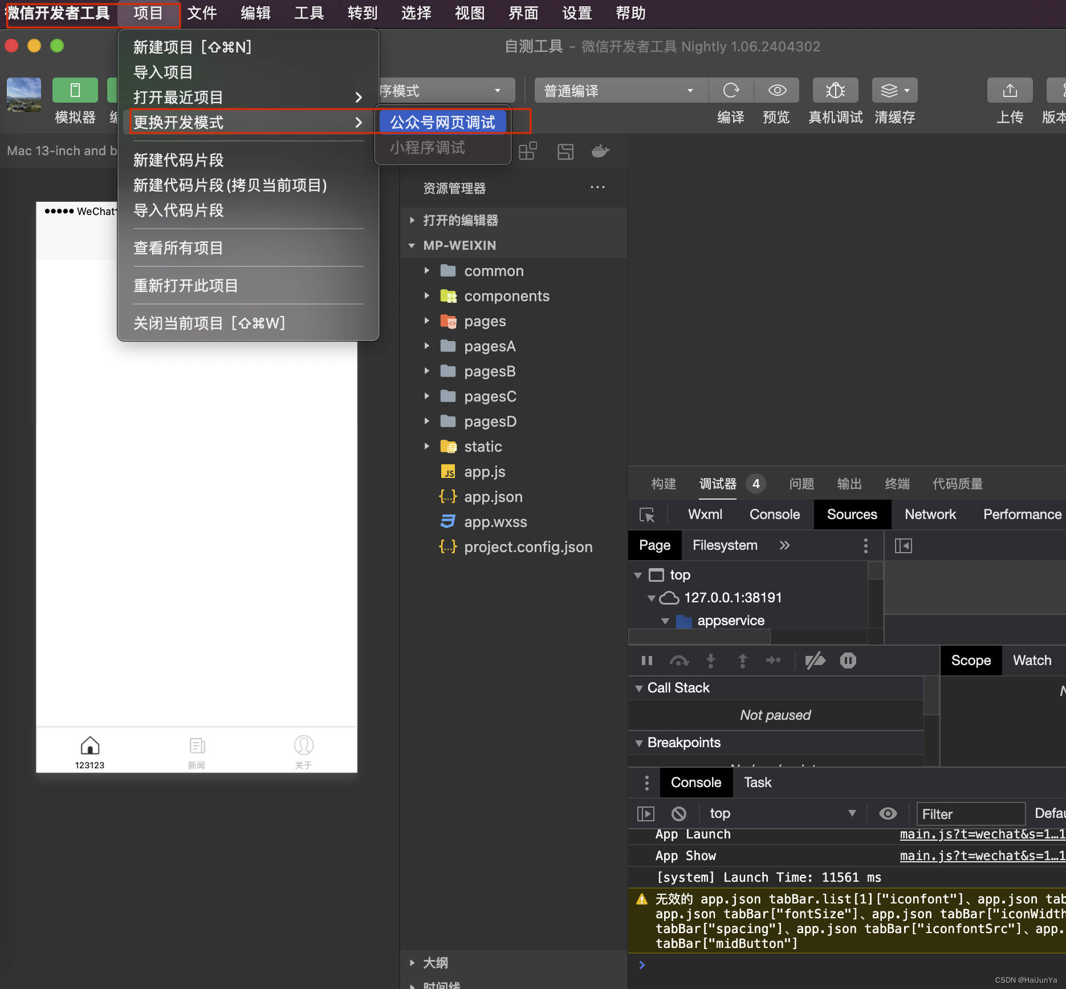The height and width of the screenshot is (989, 1066).
Task: Click the create live expression eye icon
Action: tap(888, 813)
